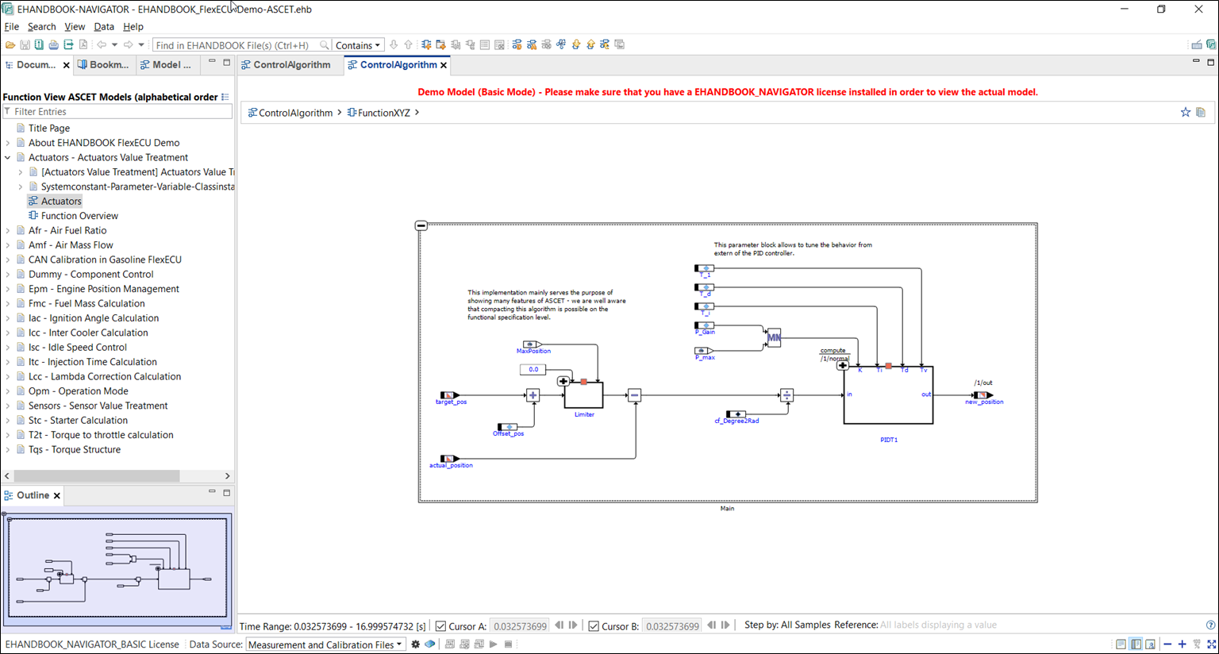Click the print icon in toolbar
The height and width of the screenshot is (654, 1219).
[x=53, y=45]
